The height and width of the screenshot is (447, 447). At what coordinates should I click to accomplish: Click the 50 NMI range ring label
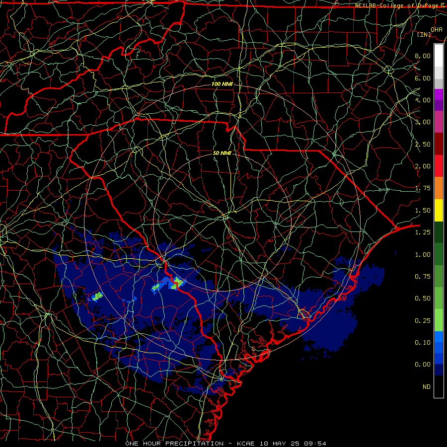(222, 153)
